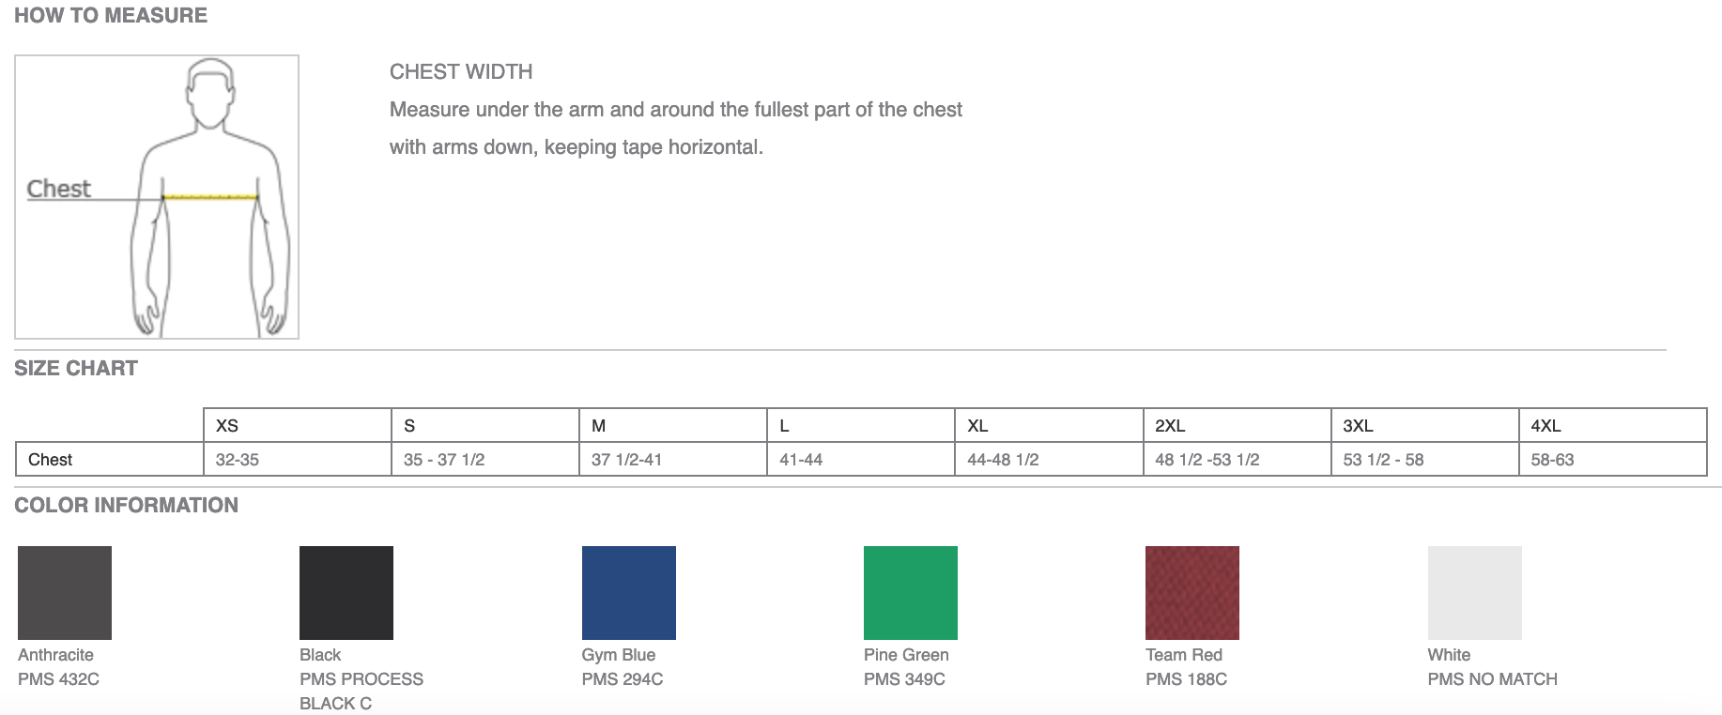
Task: Click the HOW TO MEASURE heading
Action: [x=111, y=16]
